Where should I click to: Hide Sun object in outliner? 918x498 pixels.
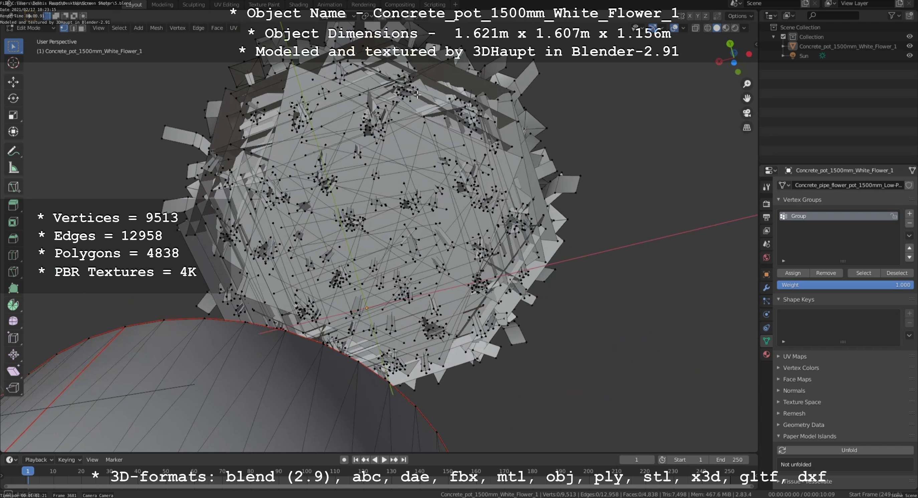(x=909, y=55)
